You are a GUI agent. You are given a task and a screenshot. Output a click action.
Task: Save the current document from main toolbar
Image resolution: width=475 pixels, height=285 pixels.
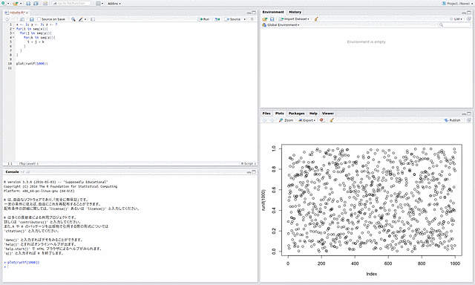pos(28,3)
